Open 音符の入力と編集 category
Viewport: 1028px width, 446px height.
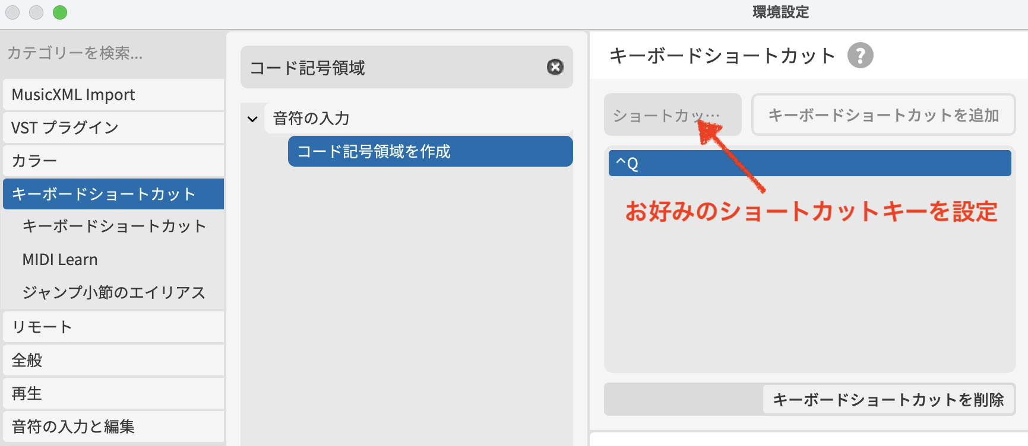click(113, 426)
